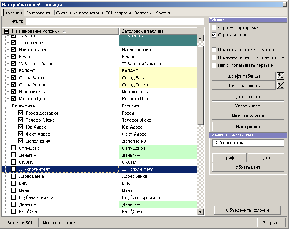
Task: Click the column Шрифт button
Action: (229, 158)
